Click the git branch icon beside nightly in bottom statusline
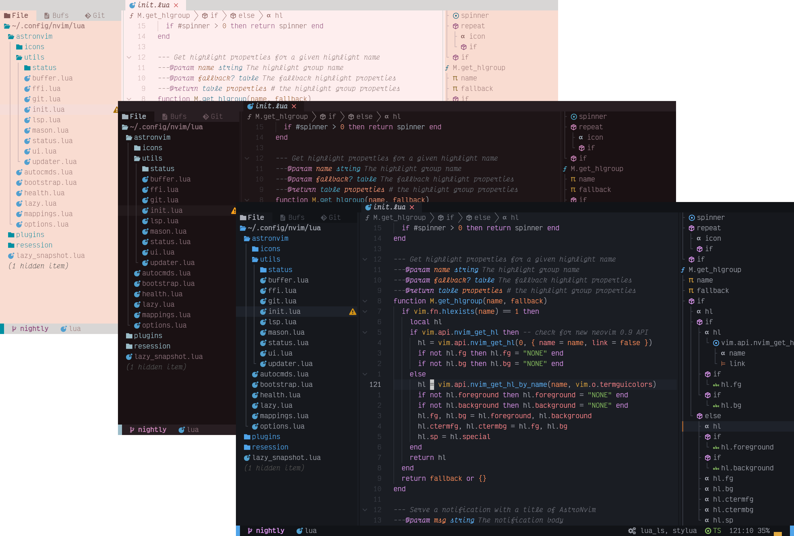The height and width of the screenshot is (536, 794). click(x=250, y=531)
